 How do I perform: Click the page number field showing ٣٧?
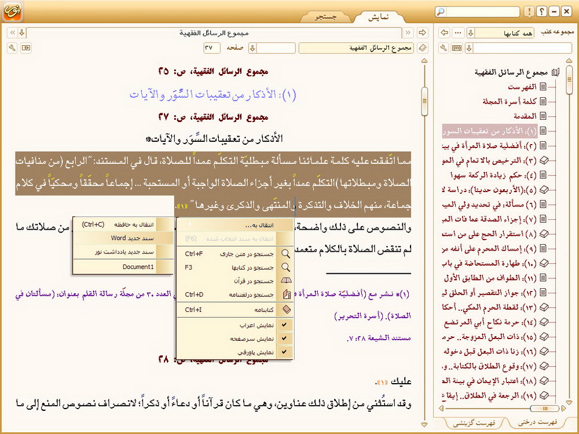[x=211, y=48]
